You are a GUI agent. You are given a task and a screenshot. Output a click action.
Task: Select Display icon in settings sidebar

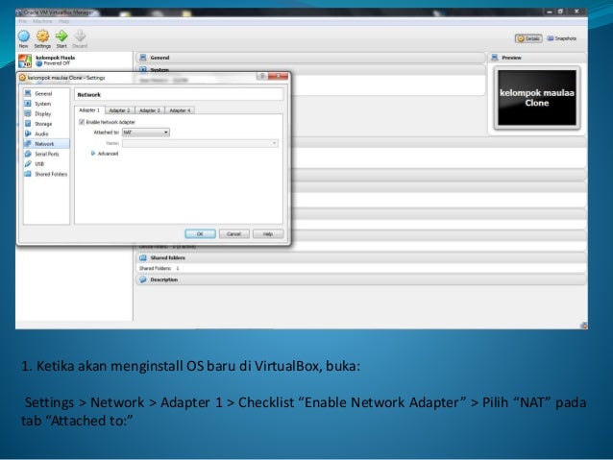pos(28,113)
